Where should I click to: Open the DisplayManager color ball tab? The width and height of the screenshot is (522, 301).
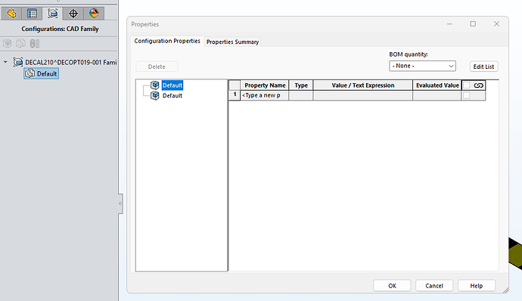pos(94,14)
